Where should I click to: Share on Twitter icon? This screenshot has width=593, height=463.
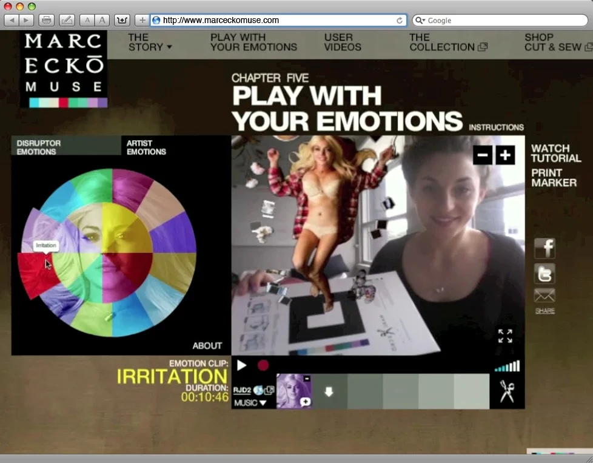click(544, 273)
